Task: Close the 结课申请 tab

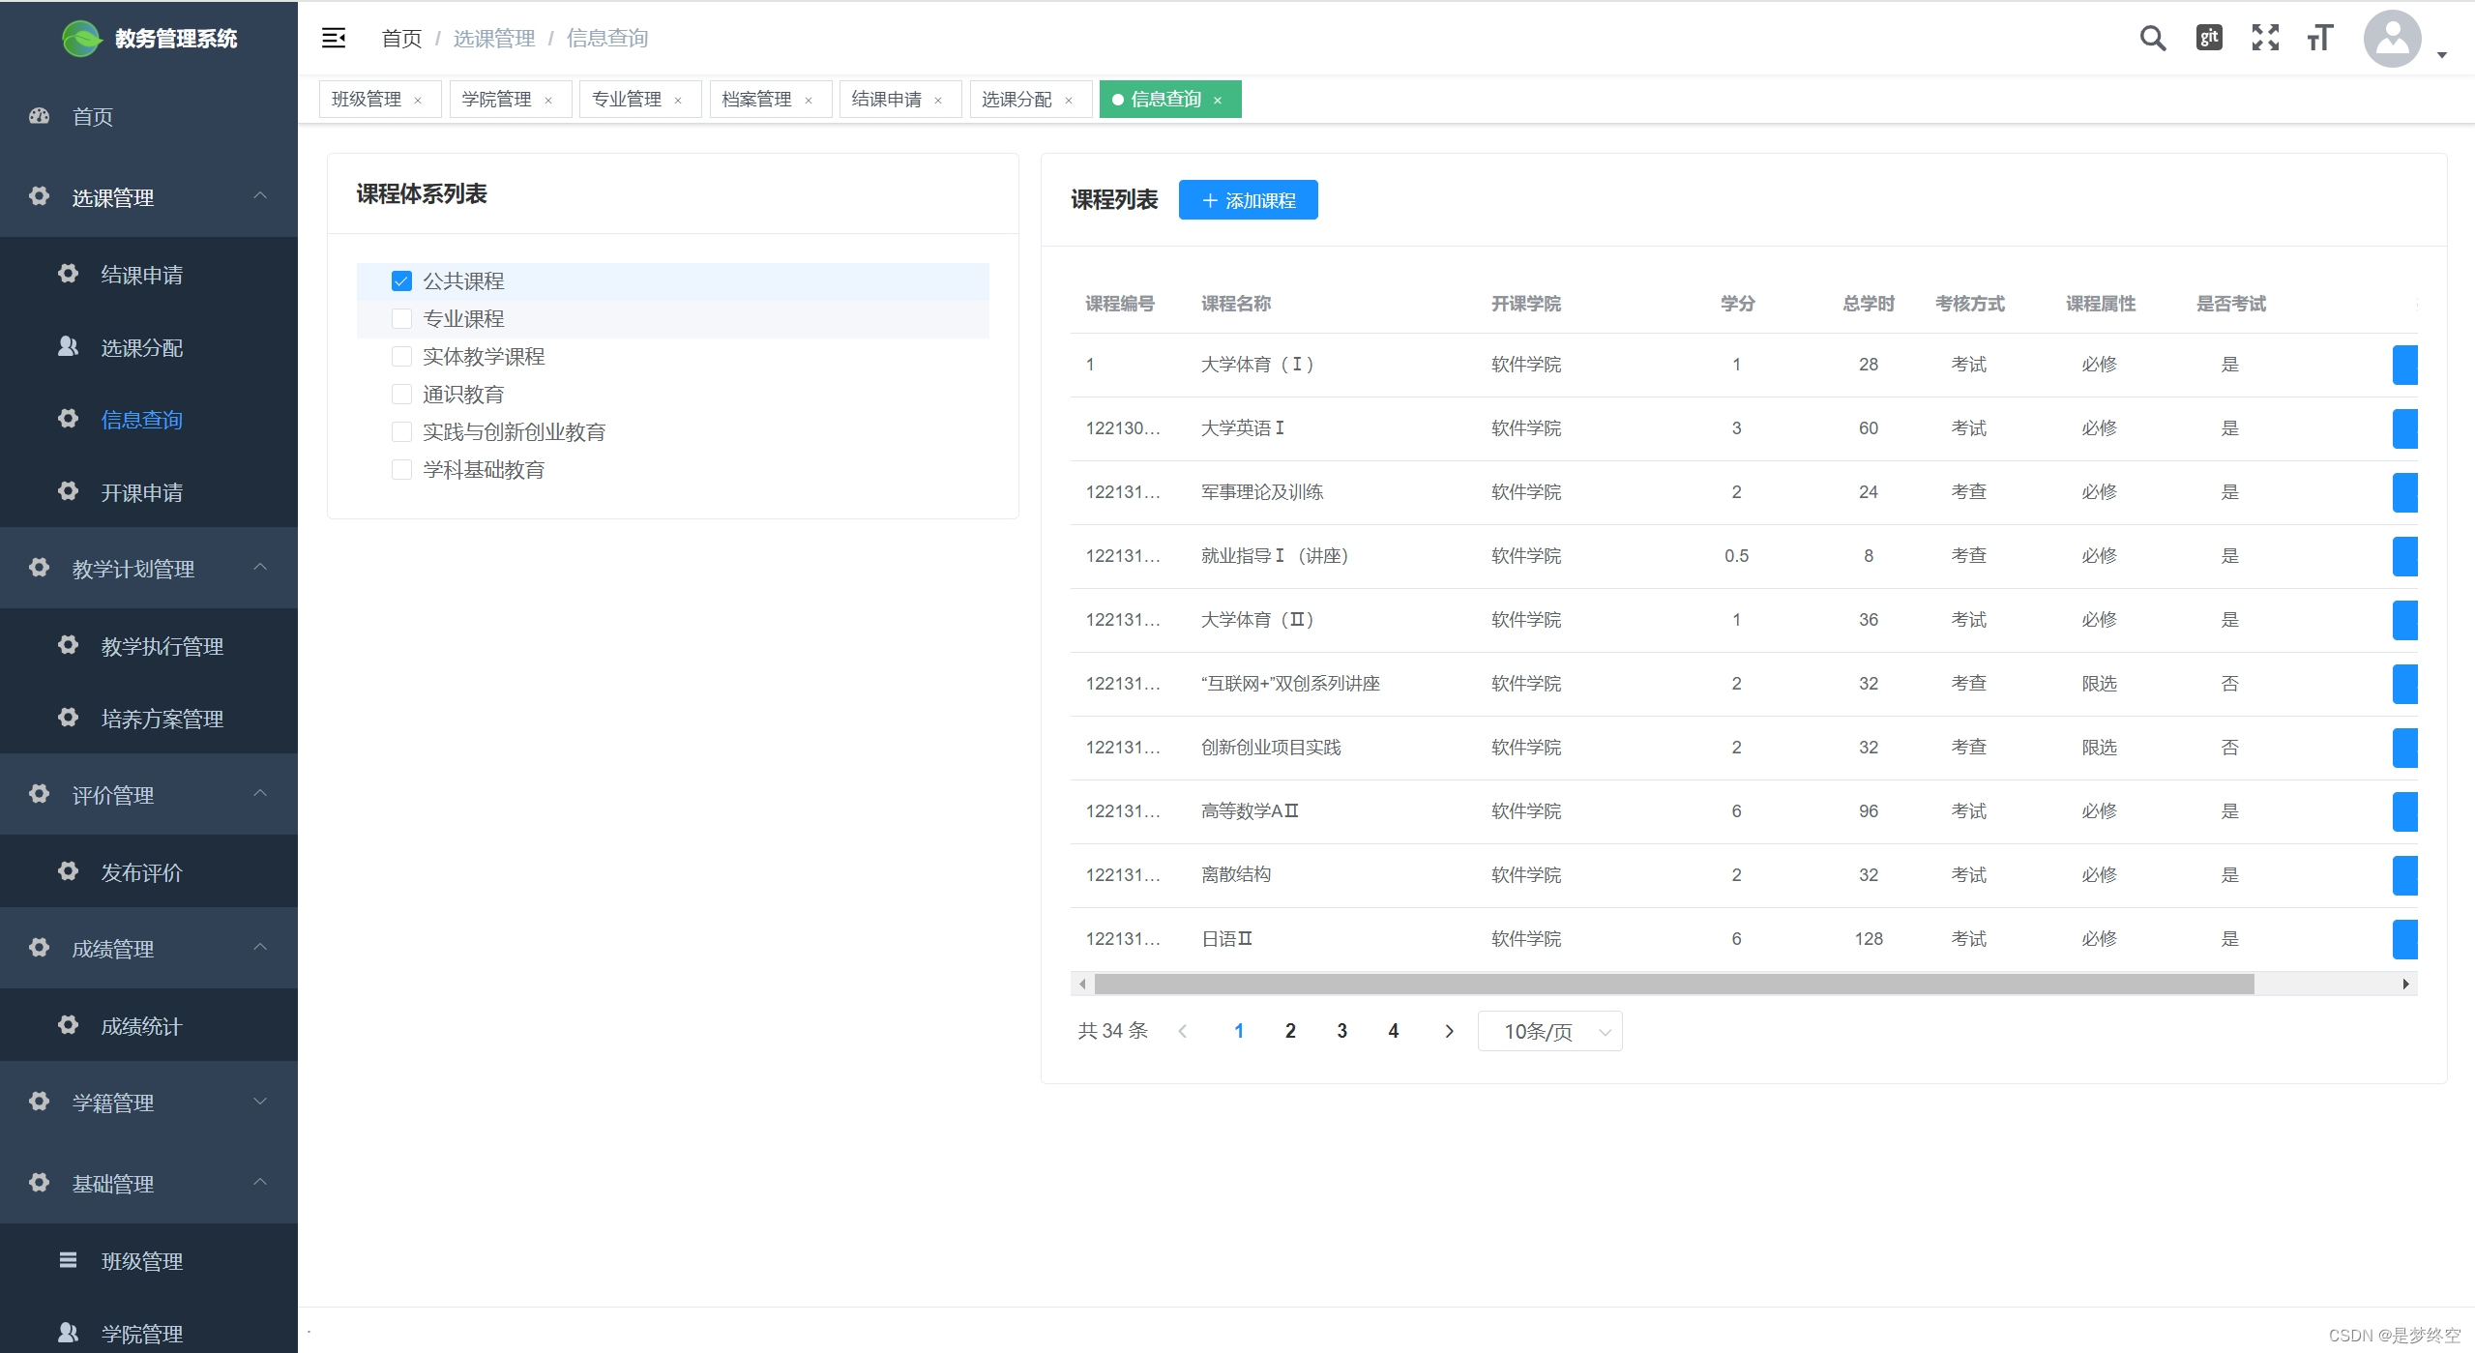Action: coord(938,101)
